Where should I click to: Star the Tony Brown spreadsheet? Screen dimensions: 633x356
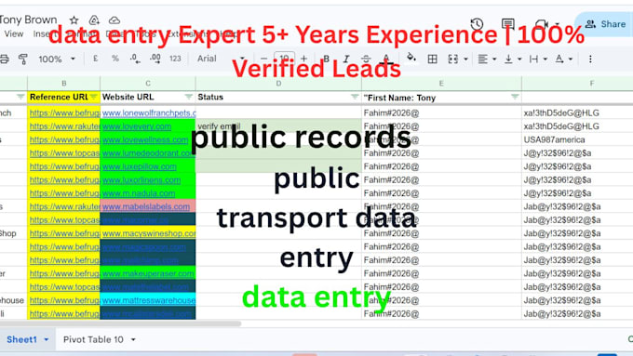click(74, 20)
